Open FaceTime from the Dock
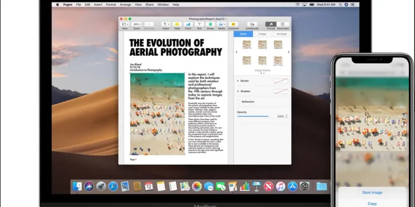This screenshot has width=415, height=207. click(x=220, y=187)
